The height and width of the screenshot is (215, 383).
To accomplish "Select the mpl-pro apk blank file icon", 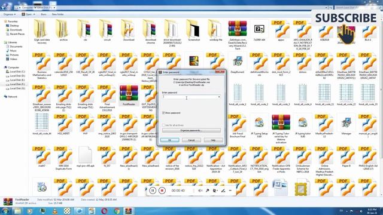I will (85, 155).
